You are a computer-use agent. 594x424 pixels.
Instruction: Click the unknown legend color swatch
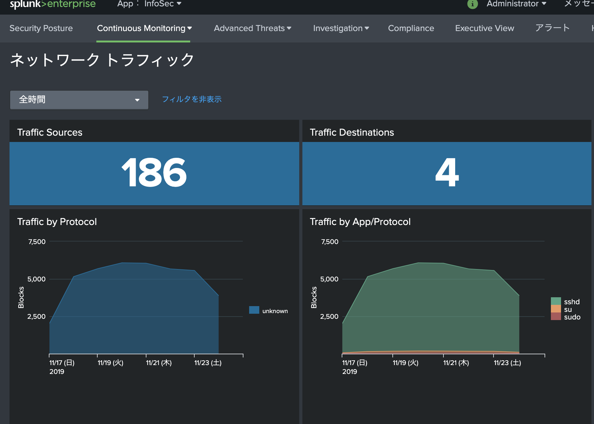(254, 310)
